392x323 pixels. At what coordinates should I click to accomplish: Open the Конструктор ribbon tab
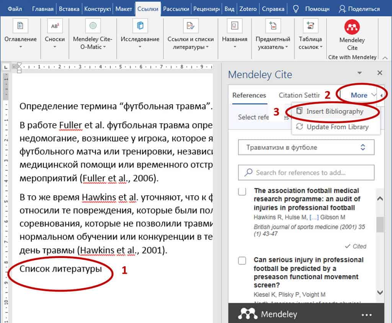[x=97, y=9]
